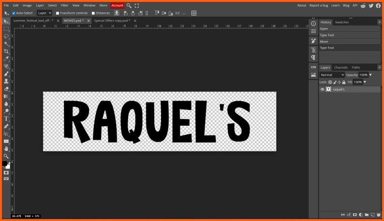This screenshot has height=221, width=384.
Task: Toggle fullscreen mode icon
Action: click(137, 5)
